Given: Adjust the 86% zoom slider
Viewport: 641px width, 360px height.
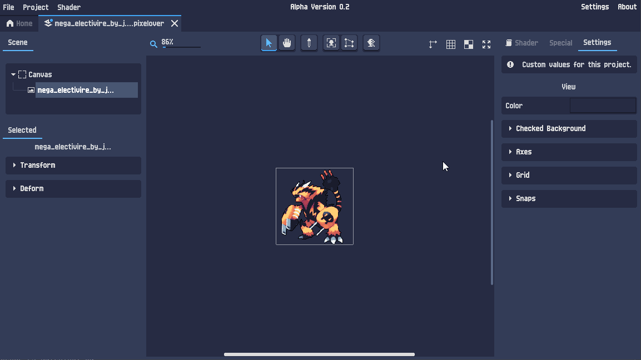Looking at the screenshot, I should [181, 47].
